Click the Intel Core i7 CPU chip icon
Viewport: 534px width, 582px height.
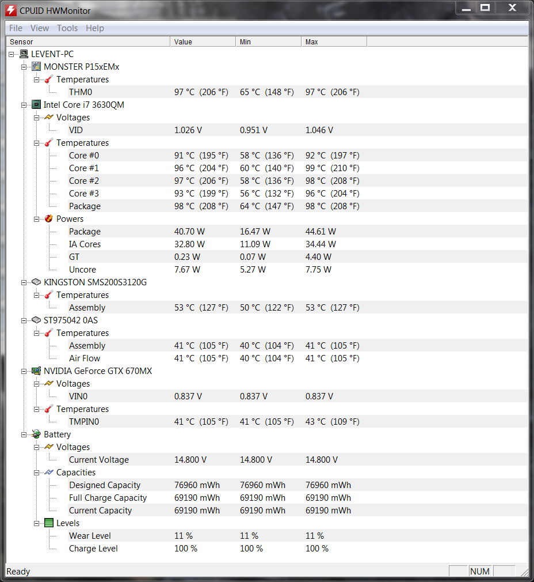(36, 105)
